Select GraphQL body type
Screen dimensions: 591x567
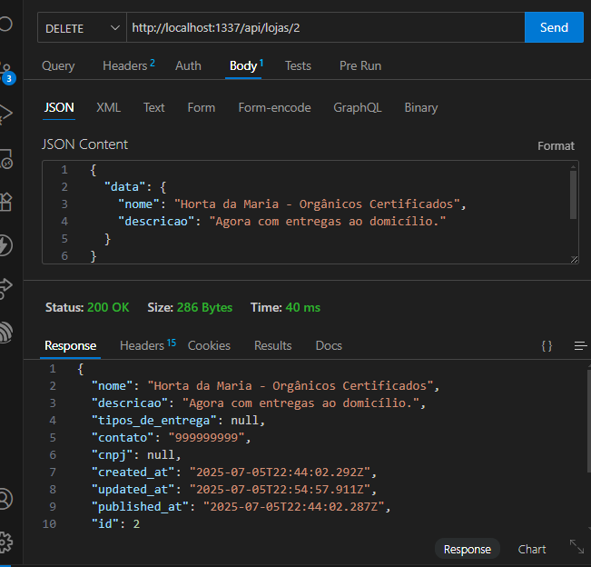pos(358,108)
